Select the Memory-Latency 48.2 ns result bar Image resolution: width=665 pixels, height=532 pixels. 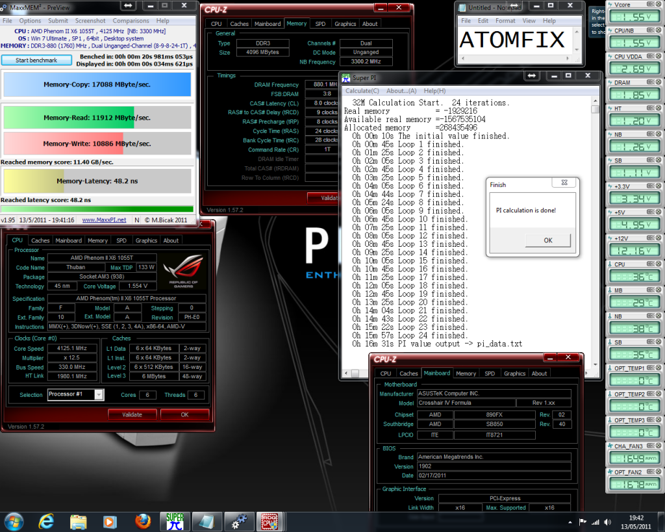[x=97, y=181]
